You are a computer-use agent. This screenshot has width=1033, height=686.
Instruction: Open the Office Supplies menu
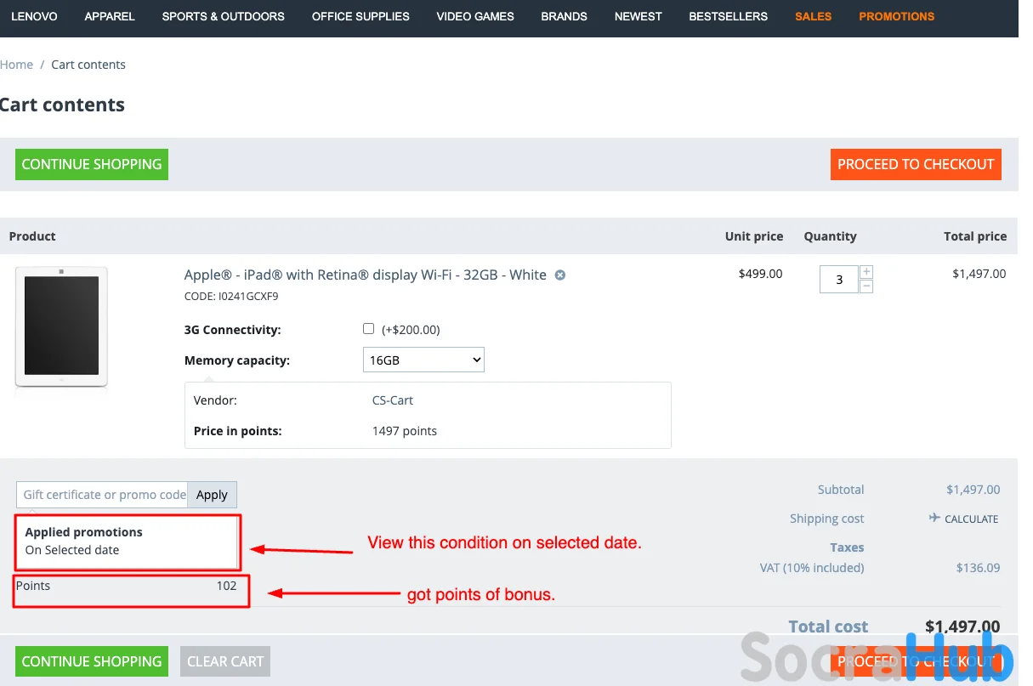[x=360, y=16]
